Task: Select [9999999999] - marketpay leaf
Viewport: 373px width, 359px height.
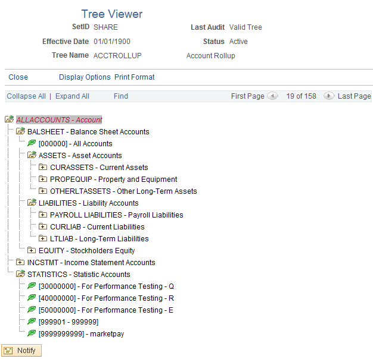Action: point(82,334)
